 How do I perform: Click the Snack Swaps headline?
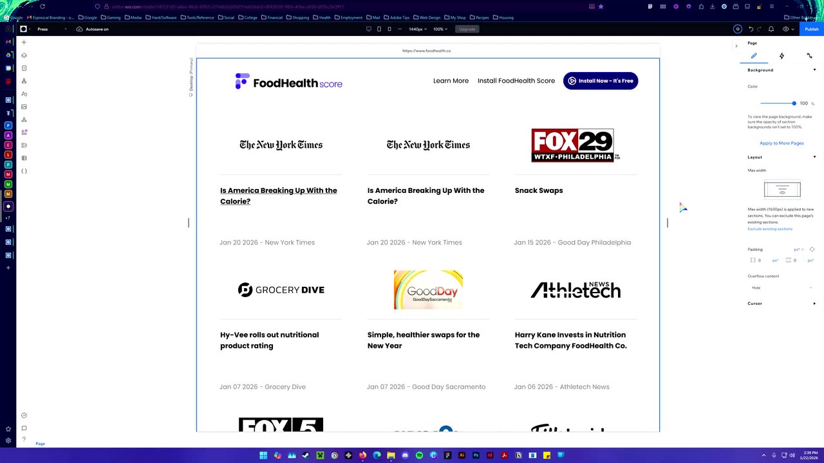539,190
